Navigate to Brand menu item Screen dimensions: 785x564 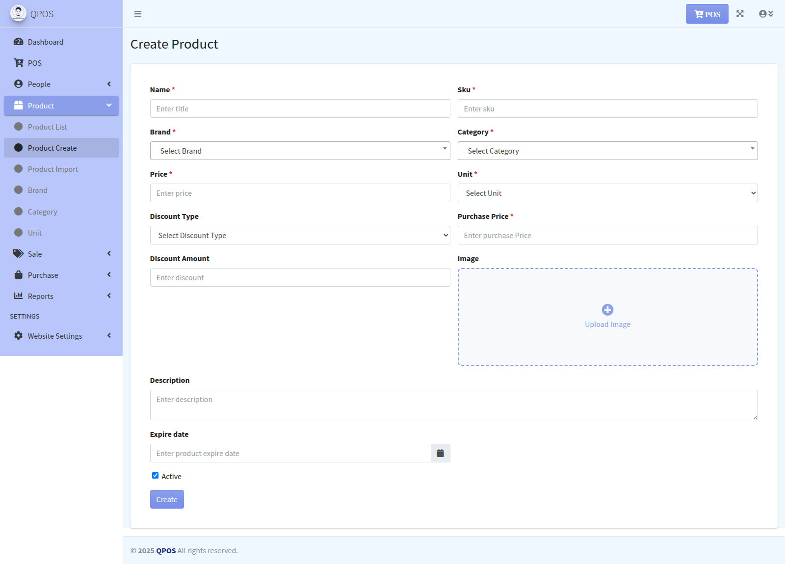pos(61,190)
